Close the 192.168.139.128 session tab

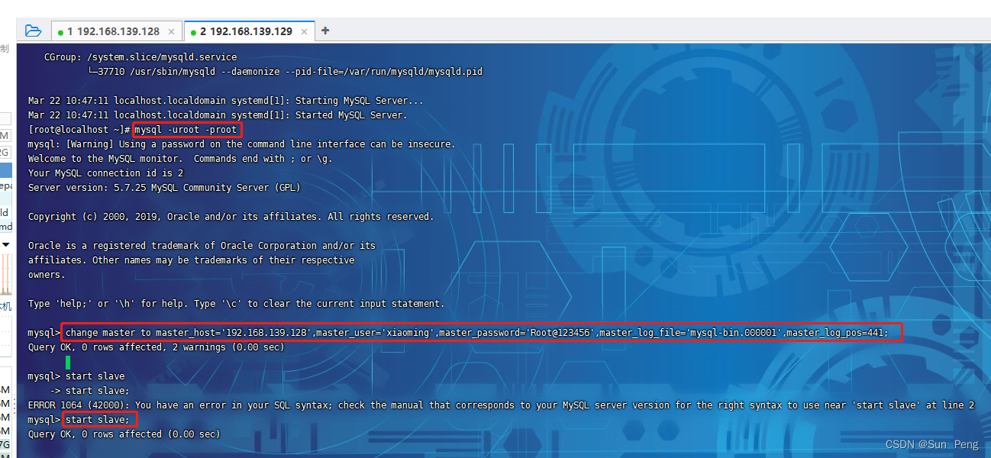point(171,31)
